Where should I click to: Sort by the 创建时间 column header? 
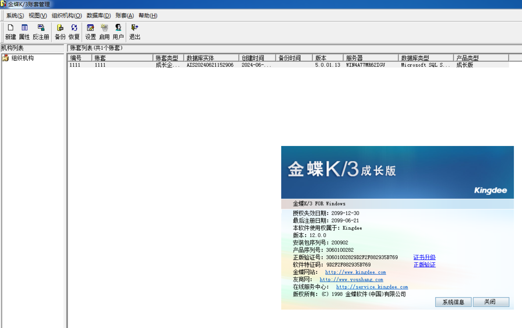pos(253,58)
